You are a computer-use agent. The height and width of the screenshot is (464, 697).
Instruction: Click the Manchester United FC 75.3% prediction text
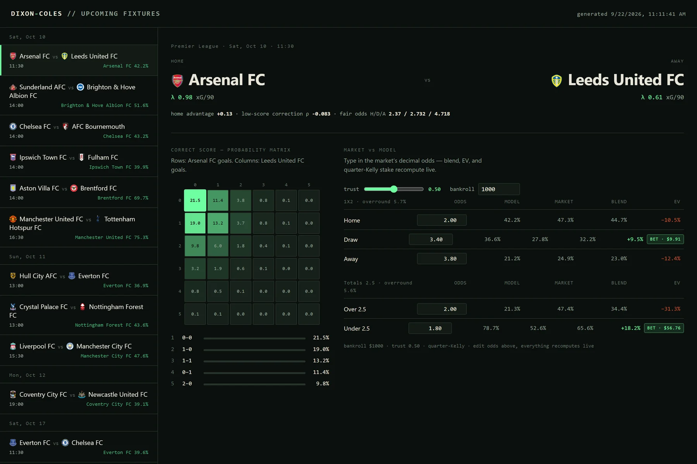[x=112, y=237]
